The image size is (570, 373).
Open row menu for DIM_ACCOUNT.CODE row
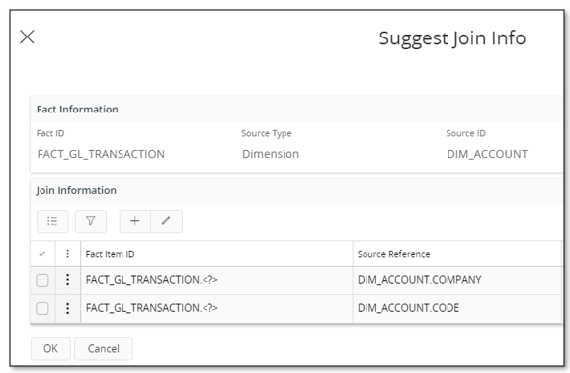[x=67, y=308]
